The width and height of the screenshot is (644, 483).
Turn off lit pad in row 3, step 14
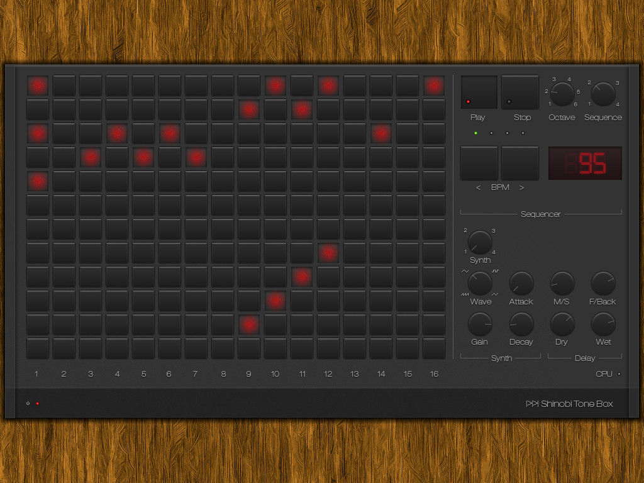pos(380,133)
